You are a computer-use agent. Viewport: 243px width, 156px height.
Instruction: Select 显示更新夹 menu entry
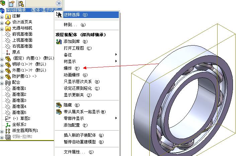(87, 95)
